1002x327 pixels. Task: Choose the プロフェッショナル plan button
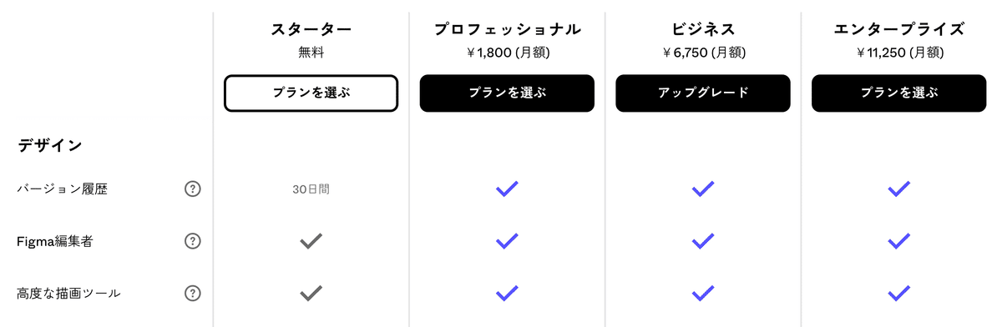tap(507, 93)
